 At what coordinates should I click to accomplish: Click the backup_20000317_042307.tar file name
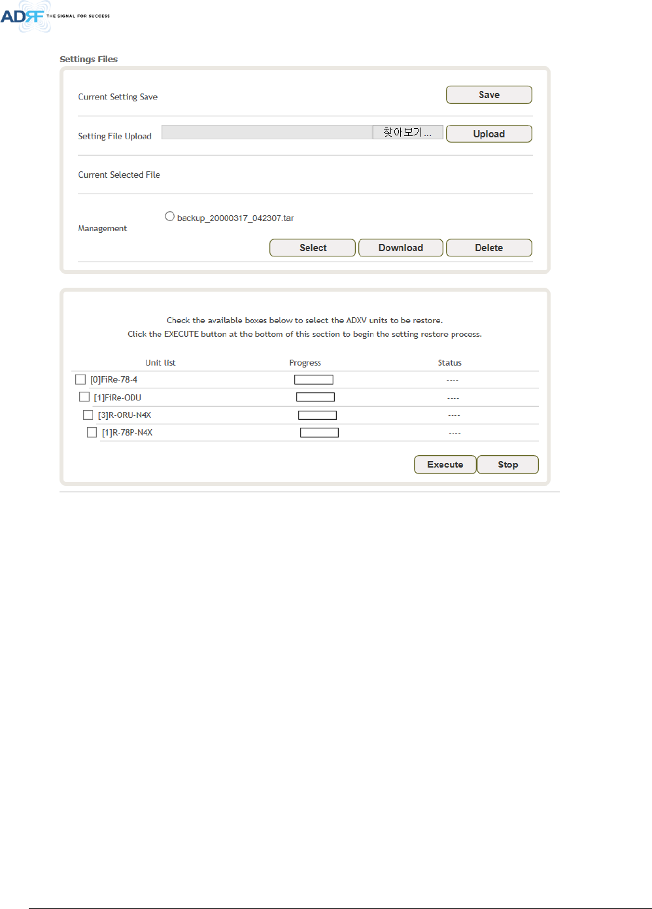[x=235, y=218]
